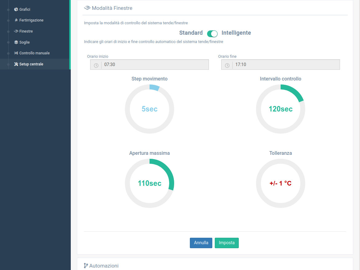Click the Automazioni section heading
This screenshot has height=270, width=360.
click(104, 266)
